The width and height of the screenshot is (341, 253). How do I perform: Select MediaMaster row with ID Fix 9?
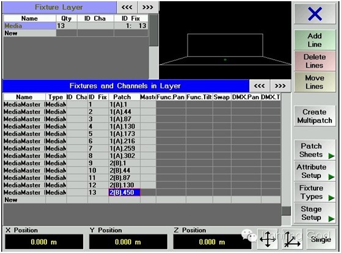coord(142,163)
